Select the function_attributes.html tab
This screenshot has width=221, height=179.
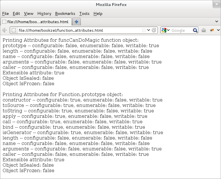[x=36, y=22]
